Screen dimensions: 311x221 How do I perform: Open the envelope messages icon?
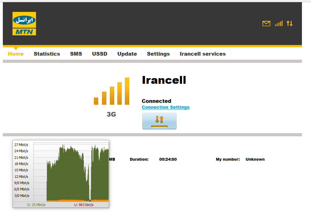click(x=266, y=23)
